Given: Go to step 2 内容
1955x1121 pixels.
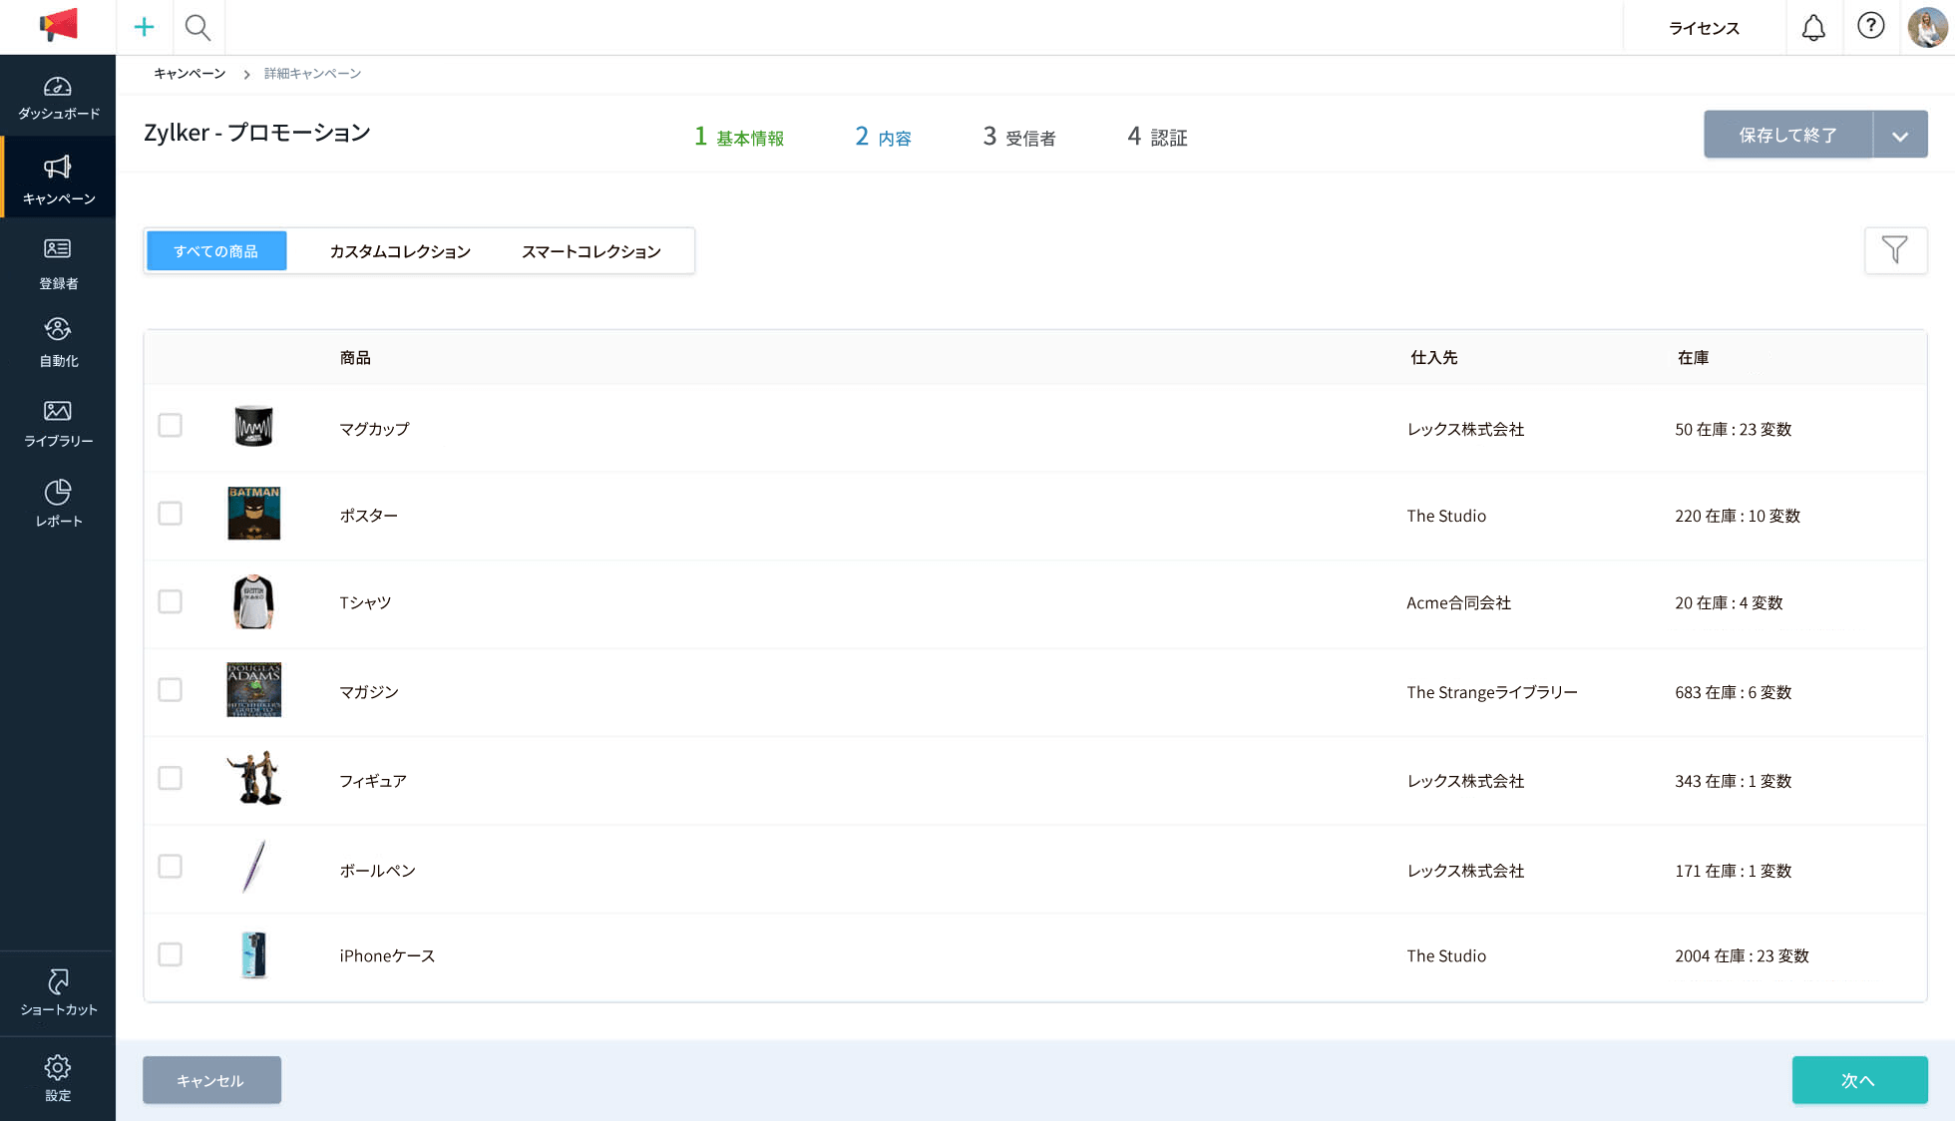Looking at the screenshot, I should [x=883, y=137].
